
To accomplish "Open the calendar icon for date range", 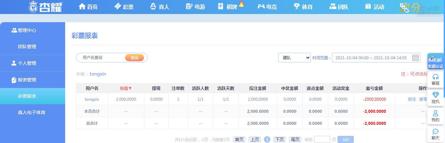I will pyautogui.click(x=415, y=58).
